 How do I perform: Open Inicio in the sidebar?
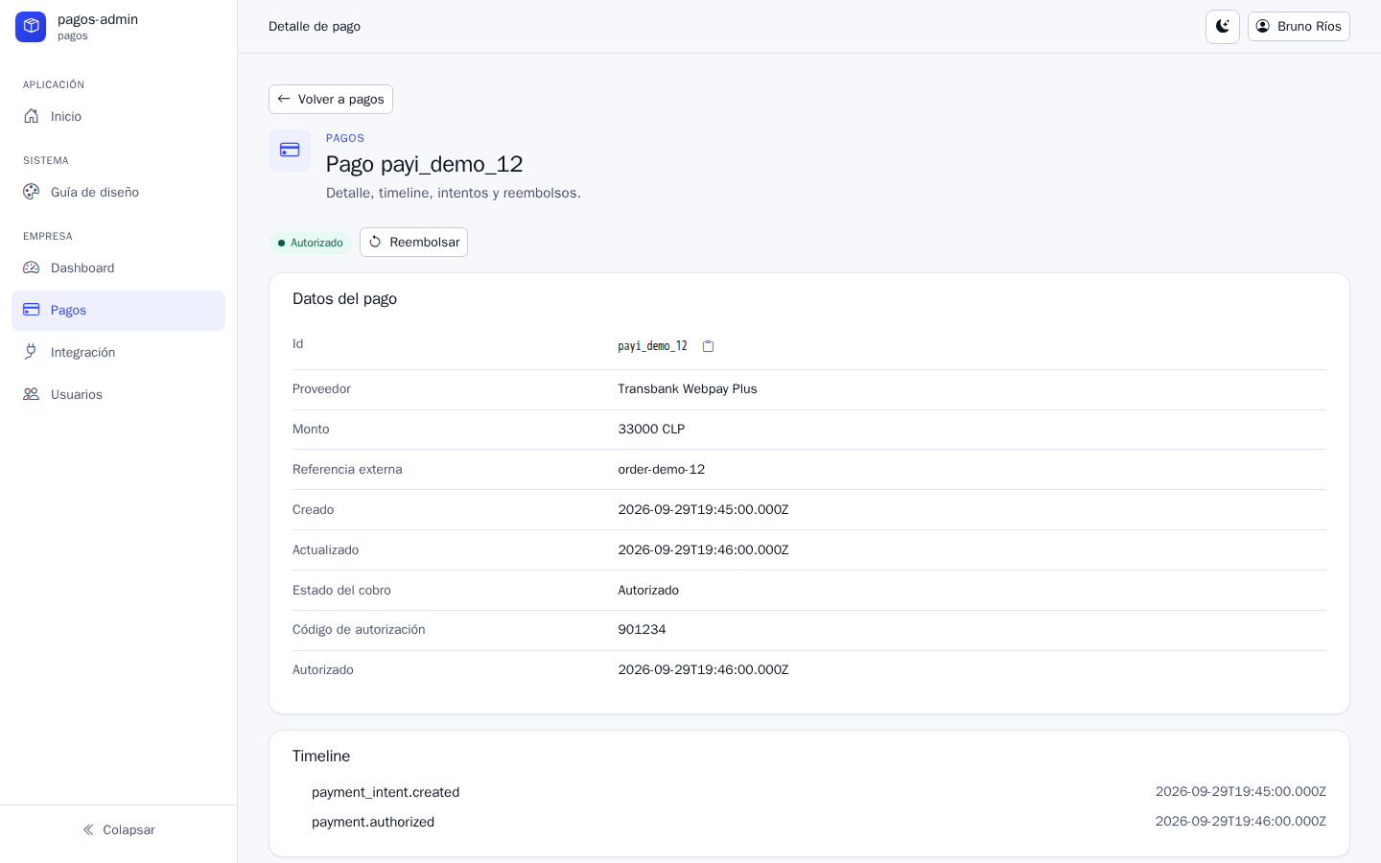pos(118,117)
